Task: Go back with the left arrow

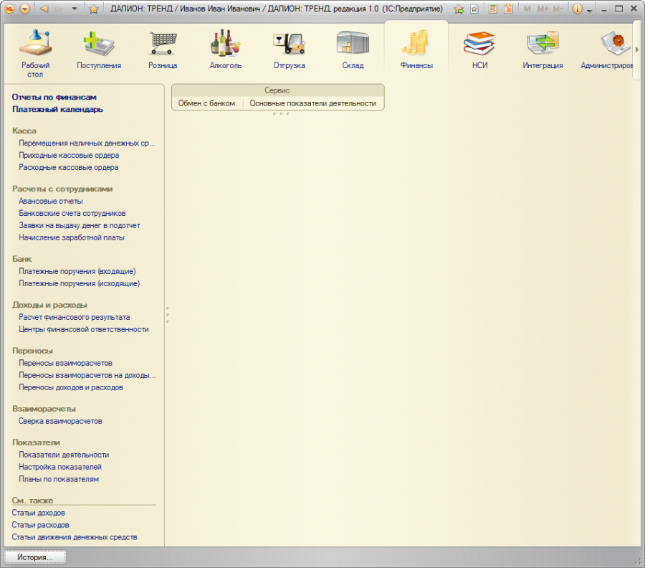Action: pos(44,9)
